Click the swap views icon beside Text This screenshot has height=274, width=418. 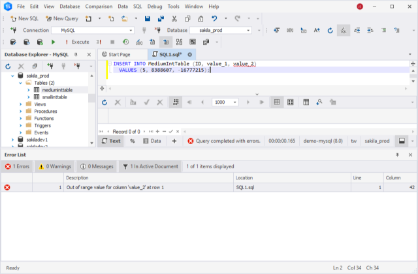tap(133, 141)
